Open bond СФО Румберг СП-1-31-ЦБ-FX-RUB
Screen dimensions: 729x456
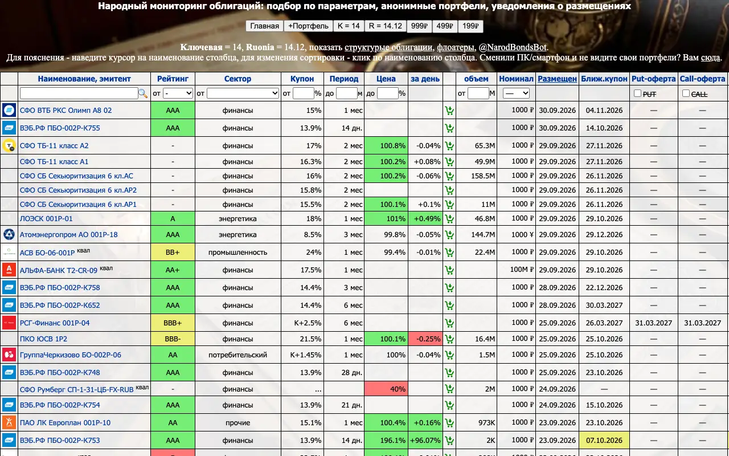click(x=77, y=389)
